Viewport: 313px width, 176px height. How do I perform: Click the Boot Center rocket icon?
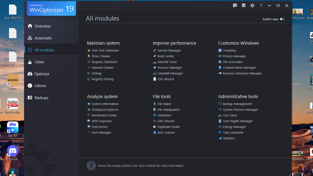(155, 56)
